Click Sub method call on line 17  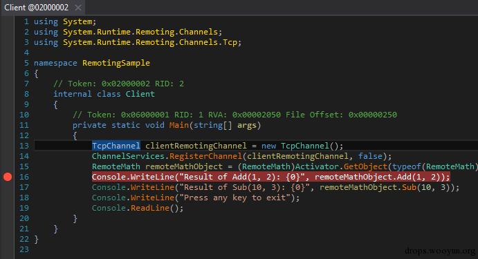409,187
